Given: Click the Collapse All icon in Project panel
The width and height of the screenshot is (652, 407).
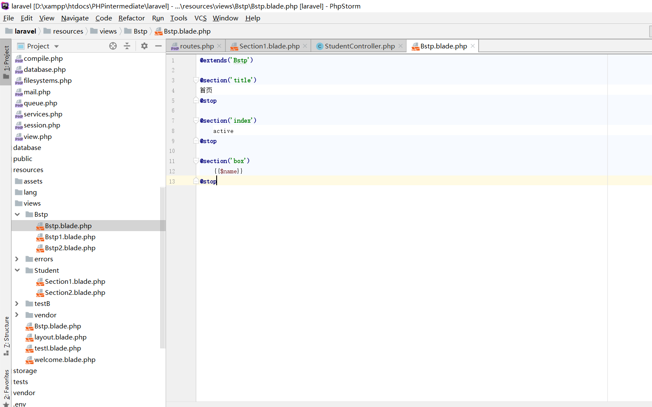Looking at the screenshot, I should point(127,46).
